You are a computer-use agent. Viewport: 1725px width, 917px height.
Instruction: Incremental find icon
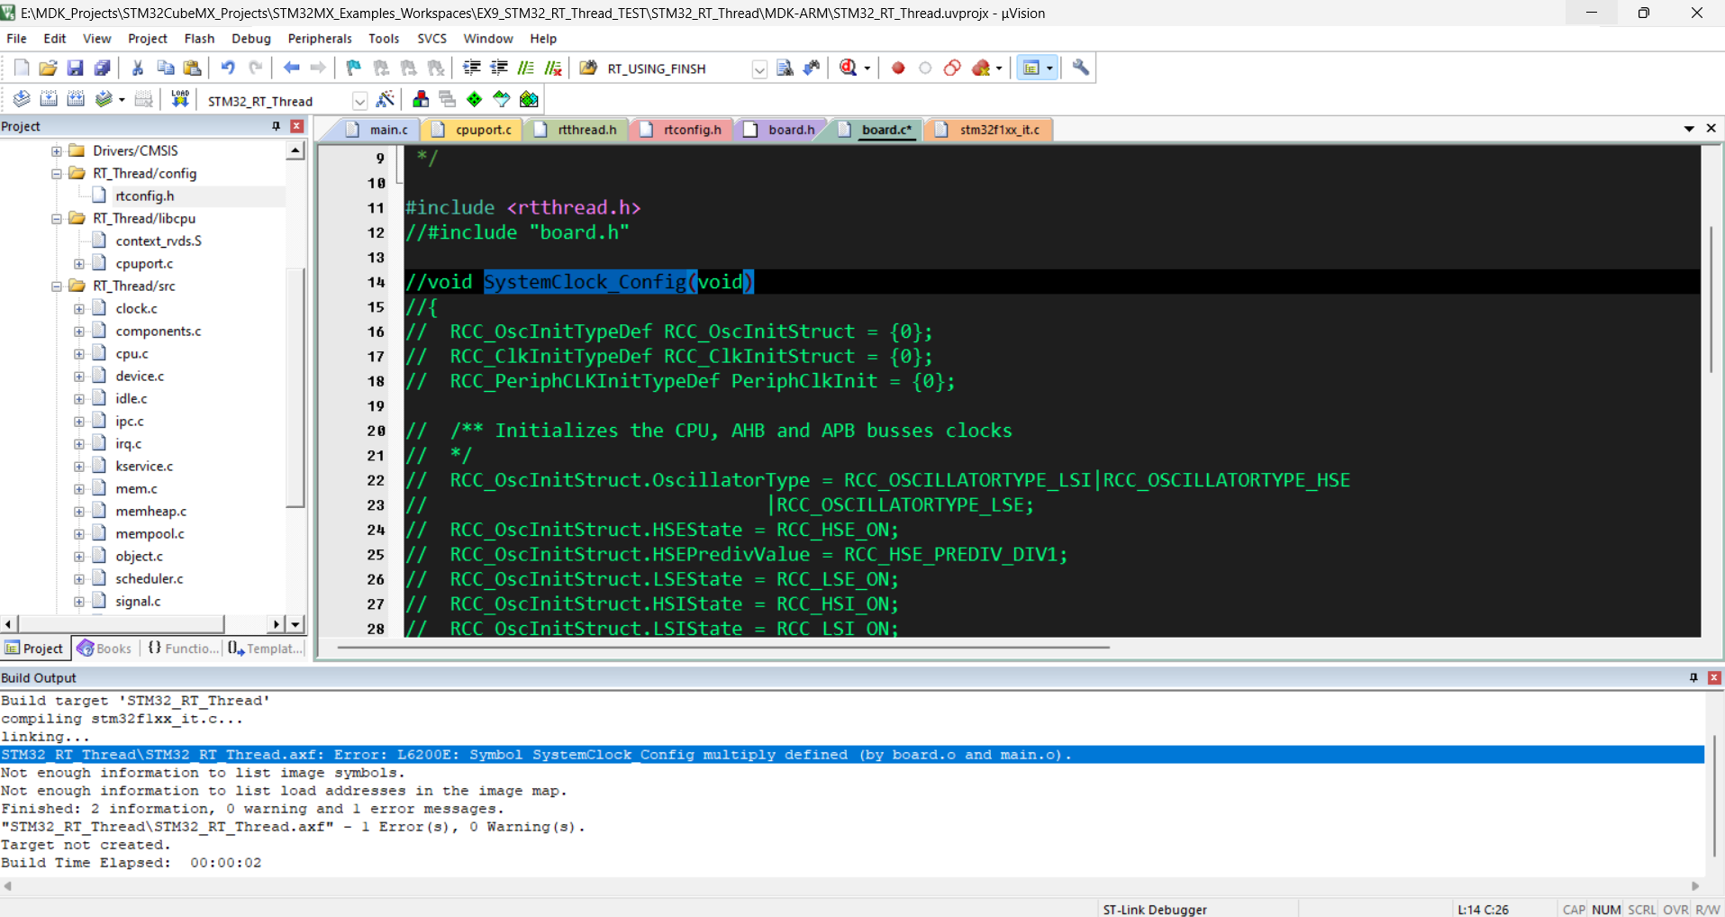(x=812, y=68)
